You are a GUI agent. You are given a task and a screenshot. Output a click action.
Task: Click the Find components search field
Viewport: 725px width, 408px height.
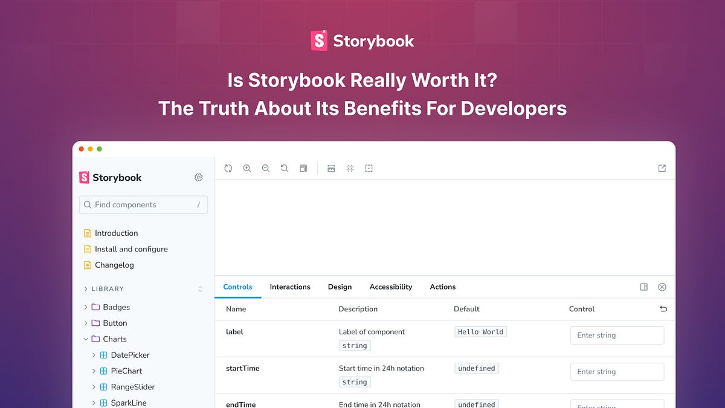tap(143, 205)
